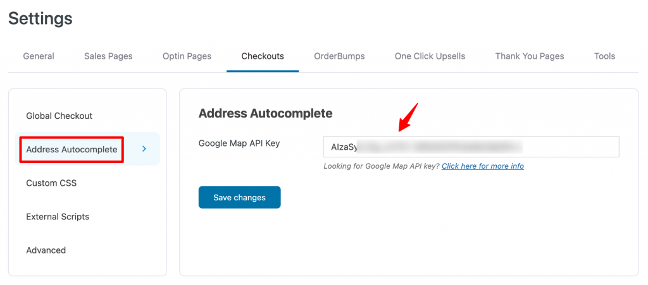Switch to One Click Upsells tab

430,56
